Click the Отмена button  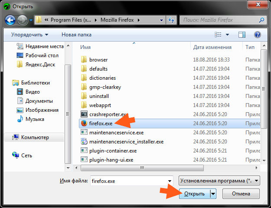[241, 194]
